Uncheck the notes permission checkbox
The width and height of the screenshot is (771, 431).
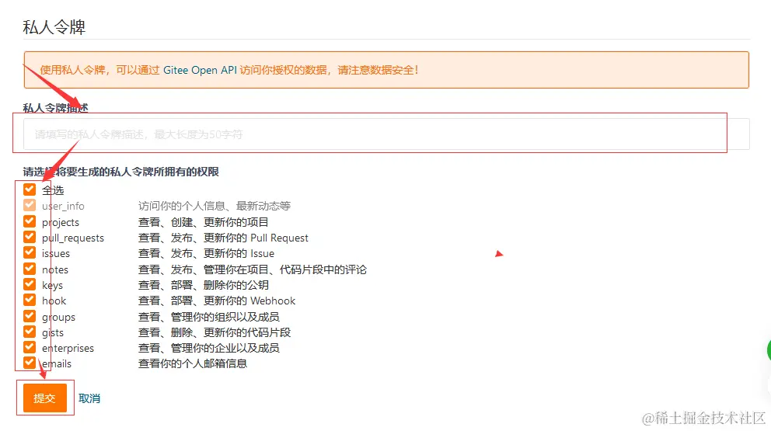coord(30,269)
